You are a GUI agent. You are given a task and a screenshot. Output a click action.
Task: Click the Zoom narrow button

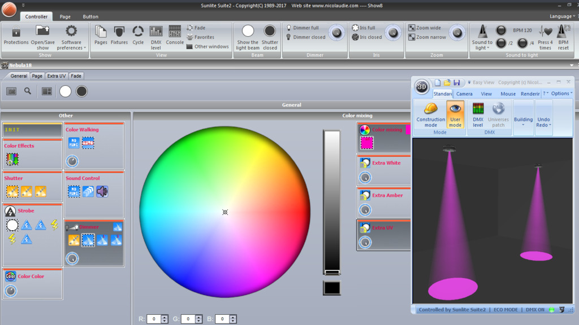(x=427, y=37)
